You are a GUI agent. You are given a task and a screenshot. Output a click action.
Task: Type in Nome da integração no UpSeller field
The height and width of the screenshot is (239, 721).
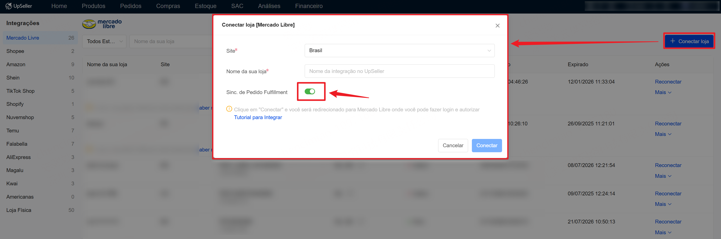click(x=399, y=71)
